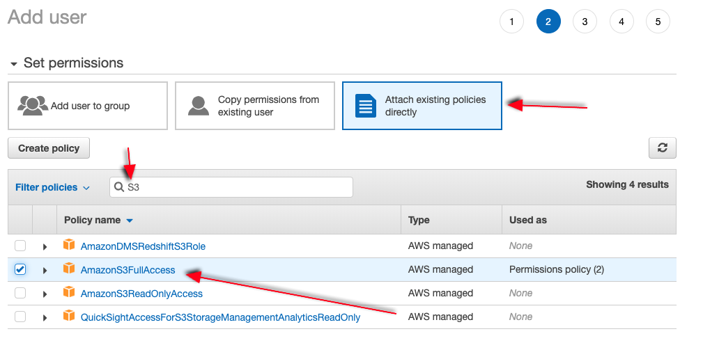Expand the AmazonS3FullAccess policy details
703x359 pixels.
45,271
